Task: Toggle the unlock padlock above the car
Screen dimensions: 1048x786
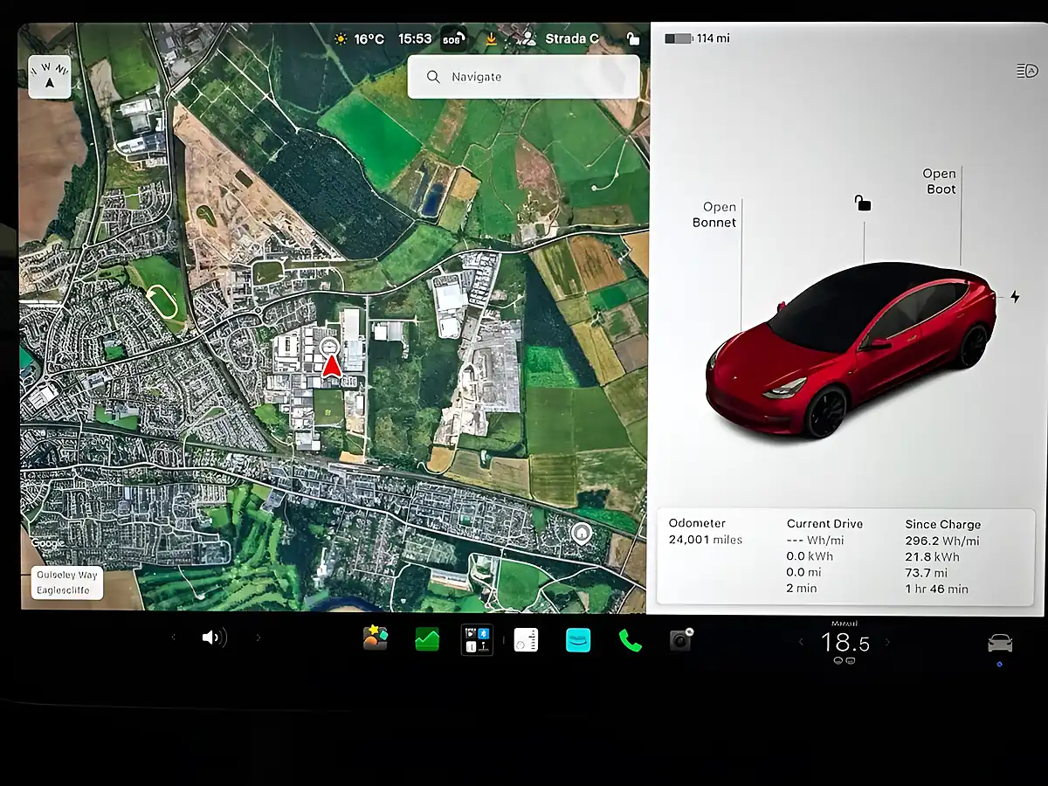Action: [x=863, y=203]
